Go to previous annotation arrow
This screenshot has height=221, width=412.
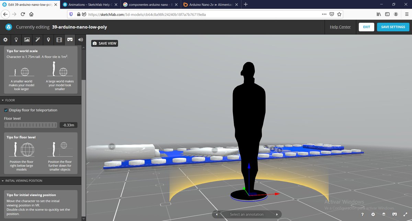[216, 214]
